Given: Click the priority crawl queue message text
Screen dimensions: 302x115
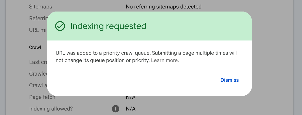Looking at the screenshot, I should coord(146,53).
